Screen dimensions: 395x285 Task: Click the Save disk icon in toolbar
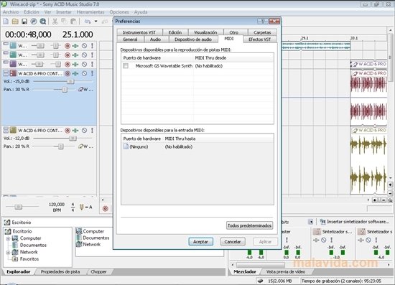point(24,22)
